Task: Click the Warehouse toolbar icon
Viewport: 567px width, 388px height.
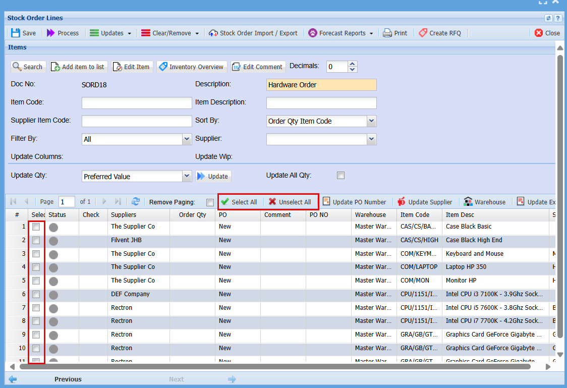Action: 468,202
